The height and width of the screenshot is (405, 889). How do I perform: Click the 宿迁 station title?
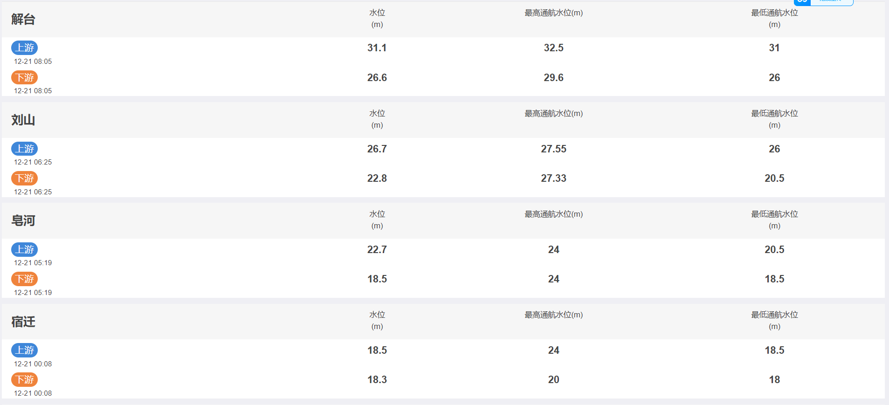(x=23, y=322)
